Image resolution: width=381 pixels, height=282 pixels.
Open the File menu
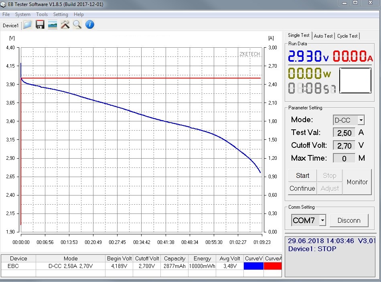coord(6,14)
